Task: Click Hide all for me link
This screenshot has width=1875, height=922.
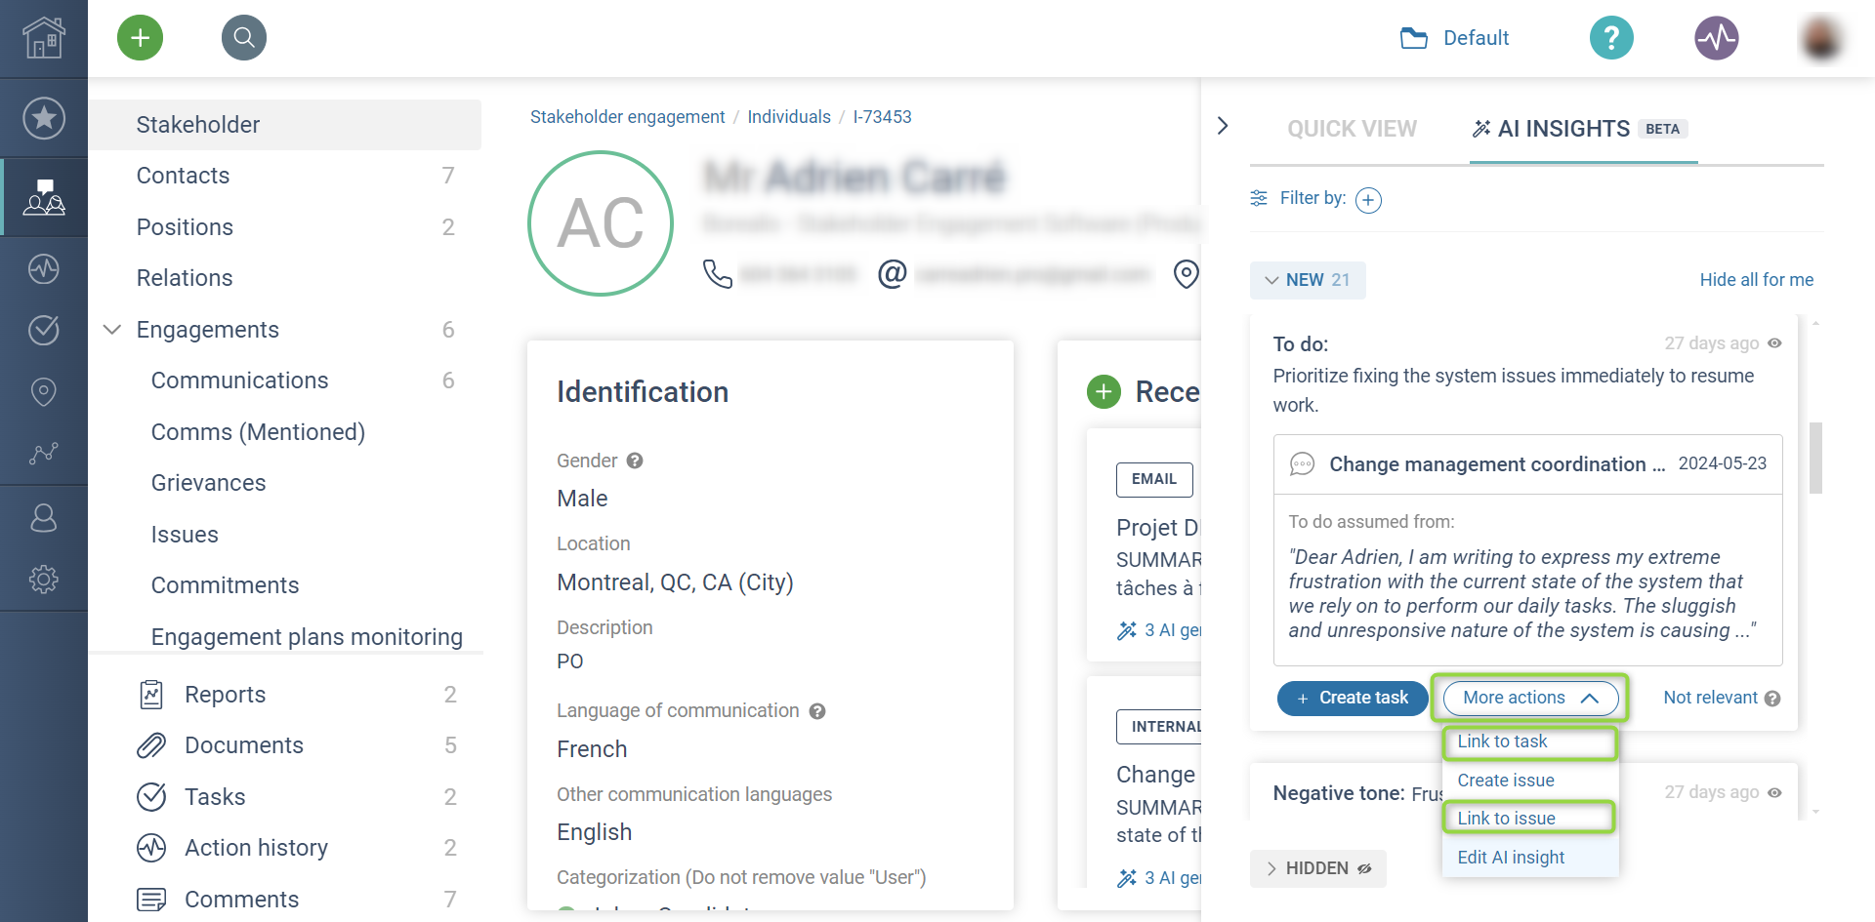Action: (1756, 280)
